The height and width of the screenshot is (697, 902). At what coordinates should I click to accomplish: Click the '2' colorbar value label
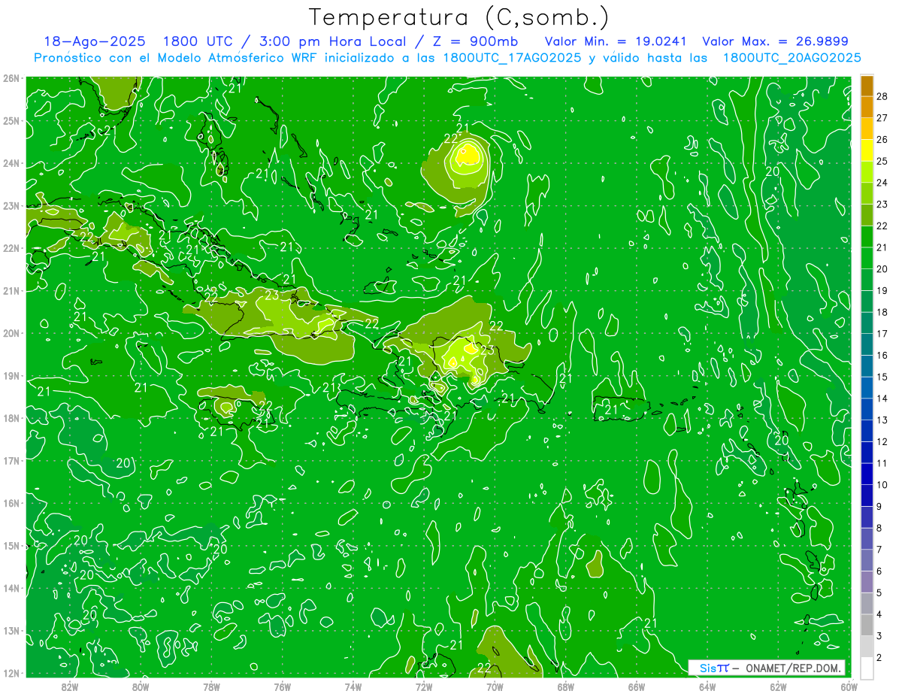[x=879, y=657]
